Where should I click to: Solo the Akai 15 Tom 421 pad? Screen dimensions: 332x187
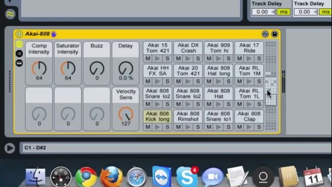[x=167, y=59]
